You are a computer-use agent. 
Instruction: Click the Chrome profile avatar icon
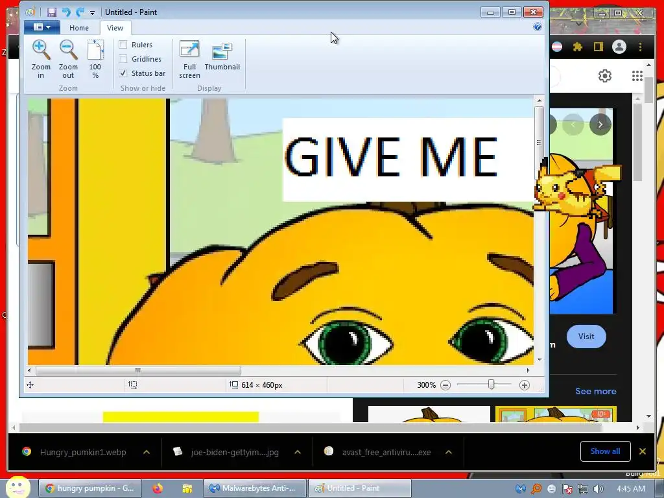pyautogui.click(x=619, y=47)
